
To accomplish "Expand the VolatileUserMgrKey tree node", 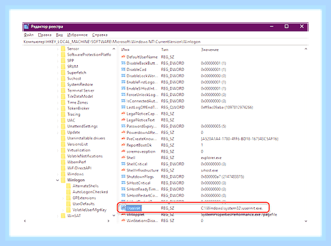I will 62,210.
